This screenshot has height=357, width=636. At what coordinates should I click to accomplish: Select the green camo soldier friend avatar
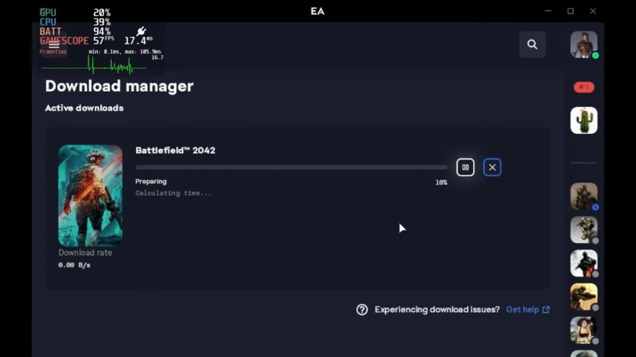(584, 230)
